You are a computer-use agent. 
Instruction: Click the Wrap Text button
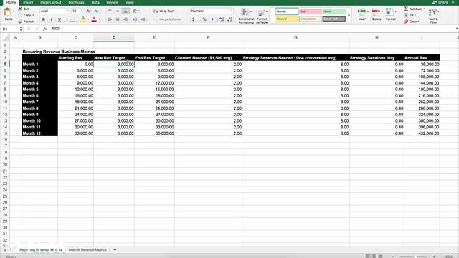coord(164,11)
